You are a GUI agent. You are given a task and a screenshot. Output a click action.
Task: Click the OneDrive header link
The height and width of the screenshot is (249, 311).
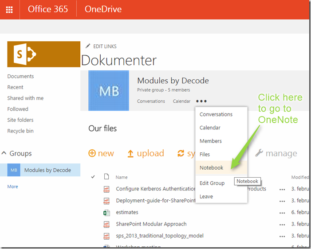[103, 9]
